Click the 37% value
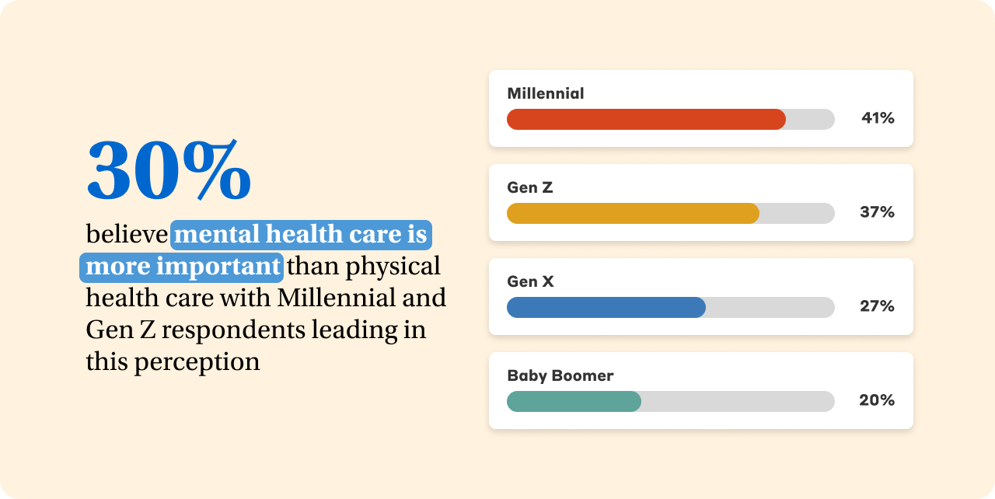The width and height of the screenshot is (995, 499). 877,212
